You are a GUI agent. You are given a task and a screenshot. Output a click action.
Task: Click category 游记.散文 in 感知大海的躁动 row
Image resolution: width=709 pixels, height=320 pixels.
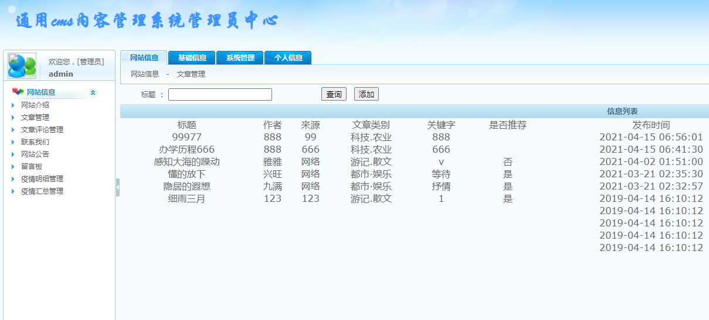click(371, 162)
